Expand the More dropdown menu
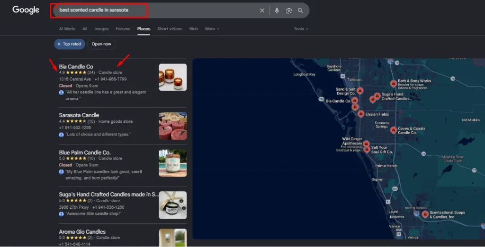 click(x=212, y=29)
